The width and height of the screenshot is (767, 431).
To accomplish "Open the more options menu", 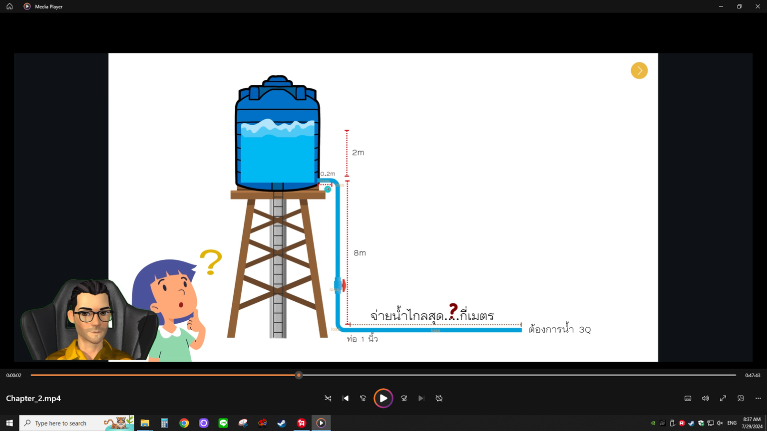I will pos(758,399).
